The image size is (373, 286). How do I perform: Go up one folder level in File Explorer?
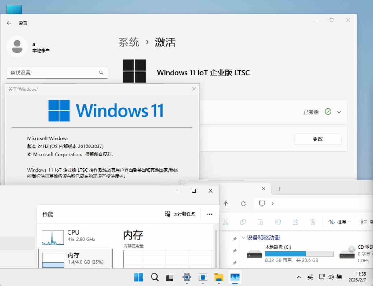click(226, 204)
